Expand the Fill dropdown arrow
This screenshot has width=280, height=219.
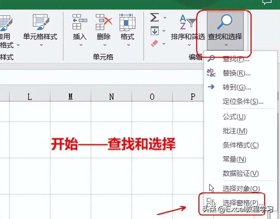[164, 31]
